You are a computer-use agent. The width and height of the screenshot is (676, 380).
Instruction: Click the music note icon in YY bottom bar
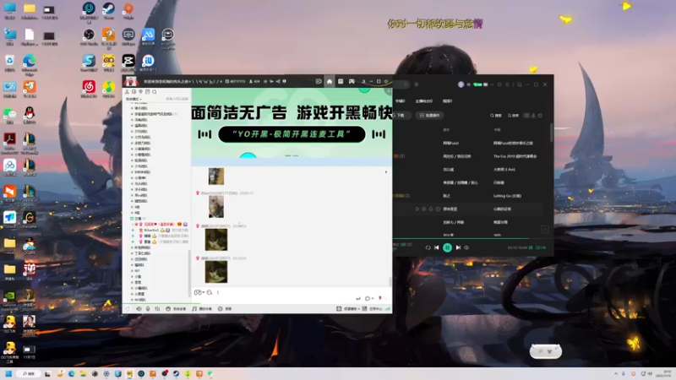coord(194,309)
